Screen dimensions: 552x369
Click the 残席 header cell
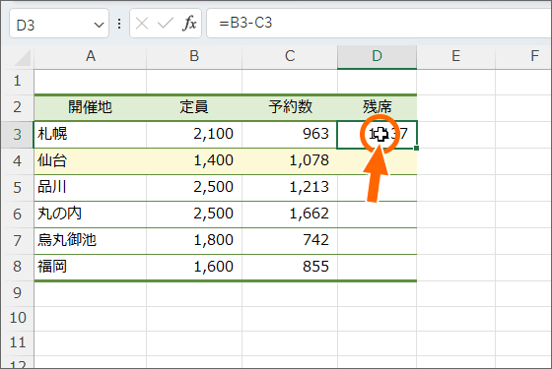(377, 107)
